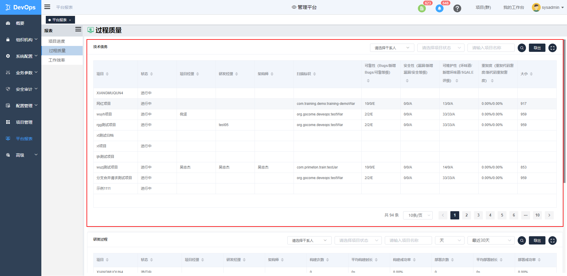Open 我的工作台 in top navigation
567x276 pixels.
click(514, 7)
